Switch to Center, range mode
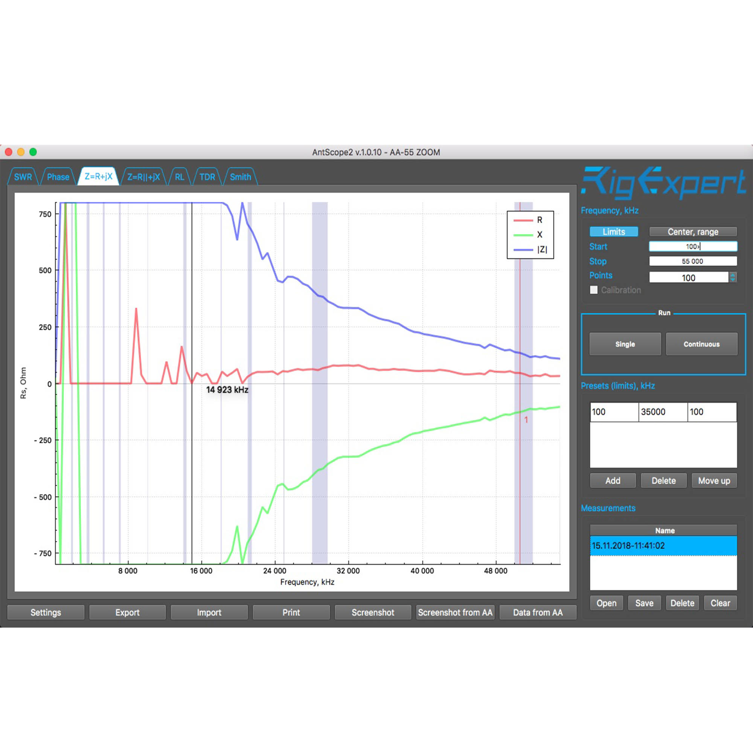 coord(693,232)
